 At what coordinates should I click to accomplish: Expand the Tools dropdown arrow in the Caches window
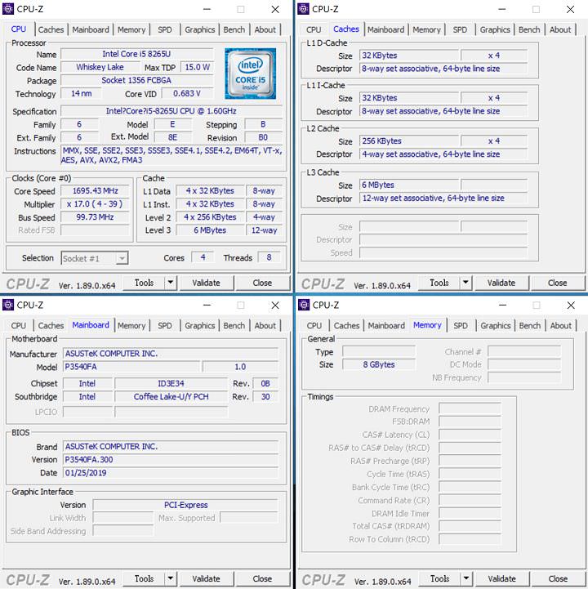tap(465, 283)
